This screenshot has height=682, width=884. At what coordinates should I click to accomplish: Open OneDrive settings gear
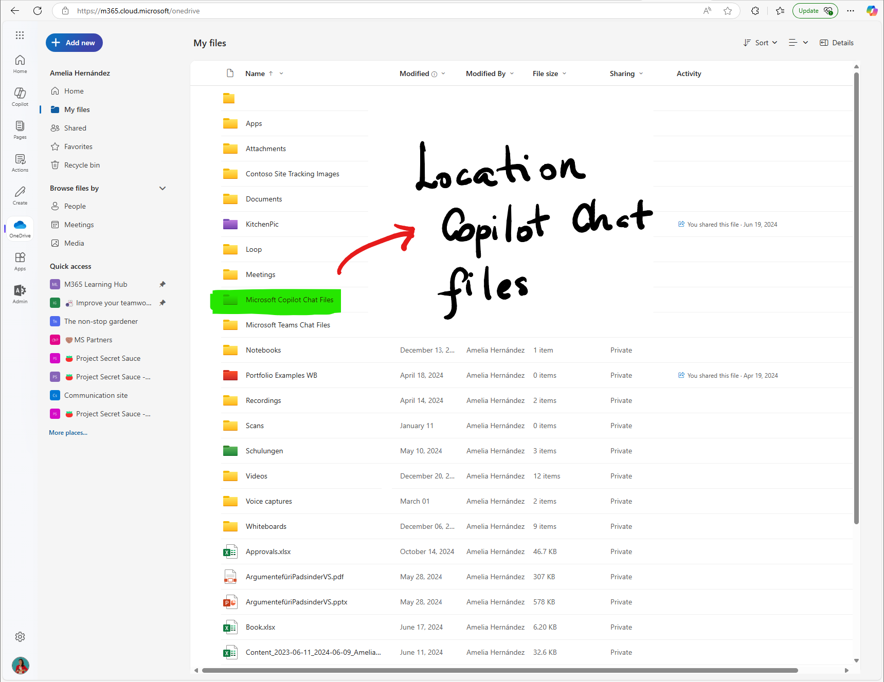click(x=20, y=636)
